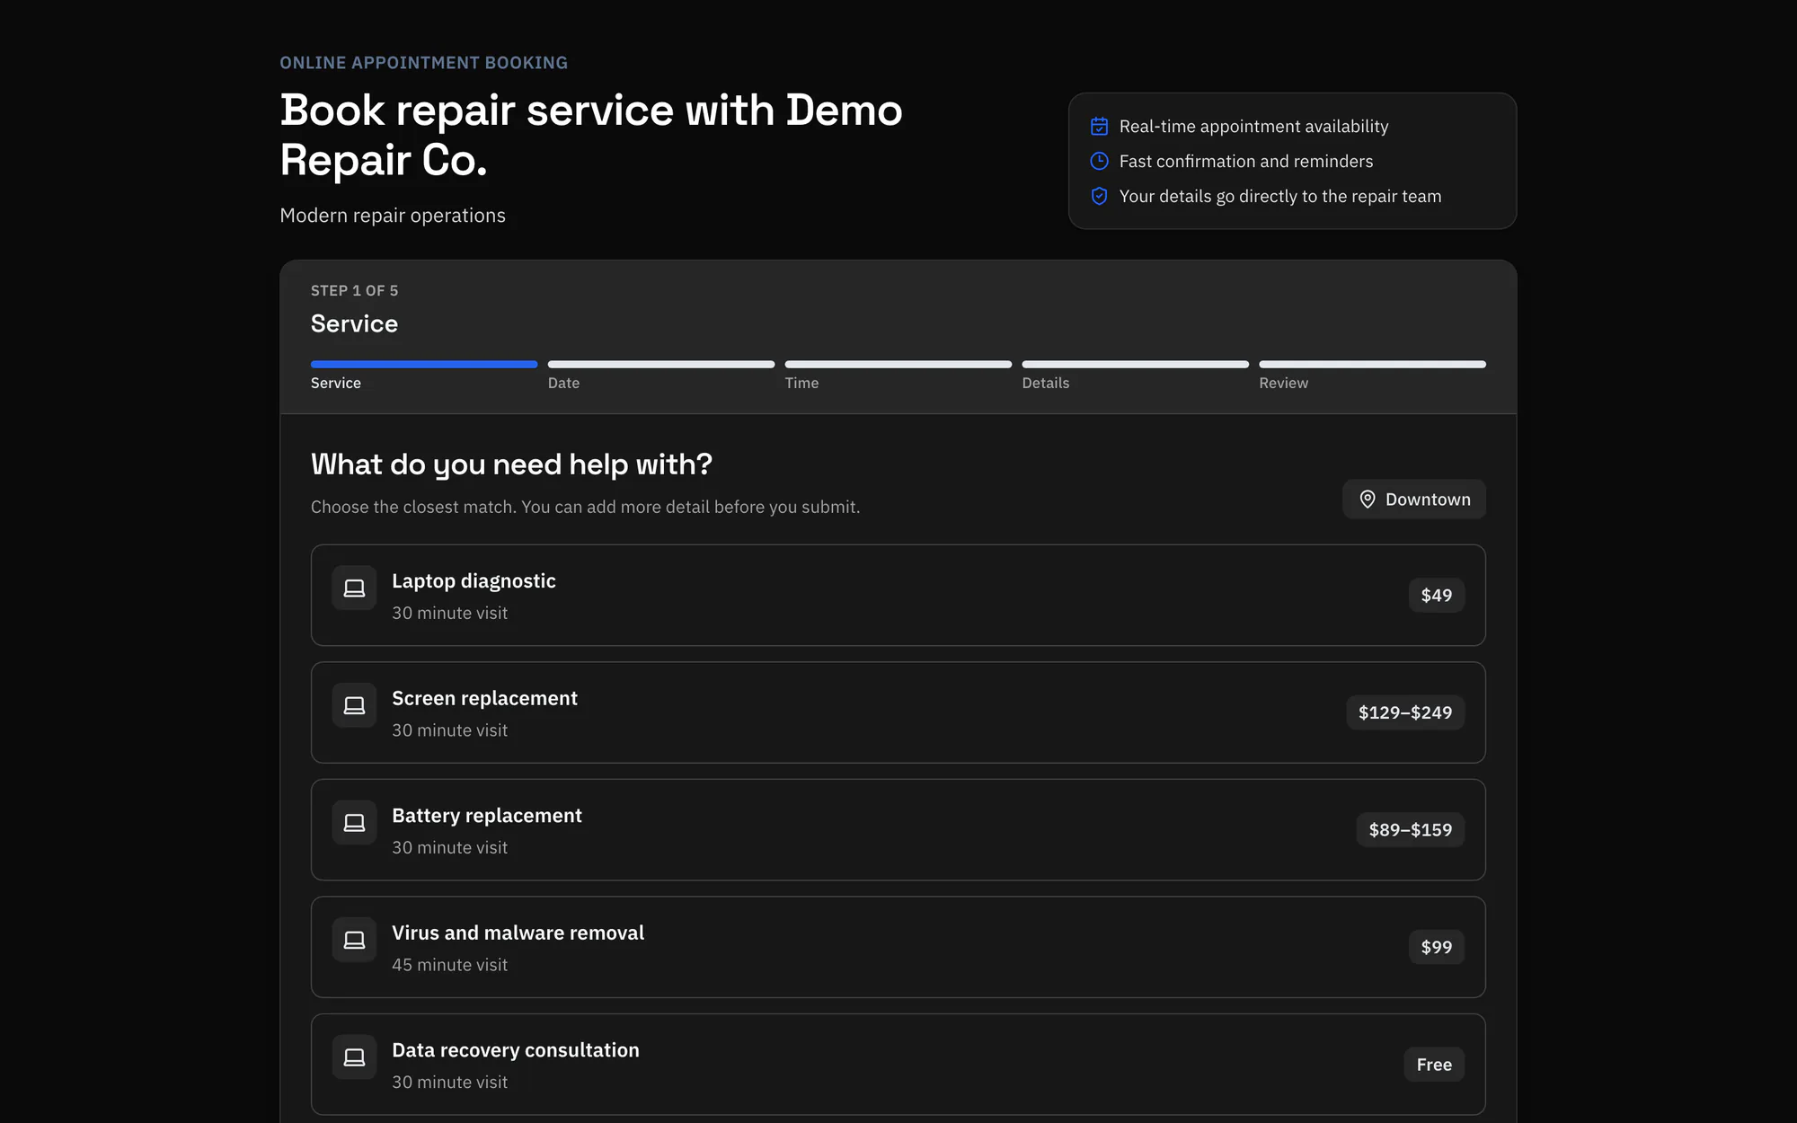Click the Review progress bar segment
The image size is (1797, 1123).
[x=1372, y=365]
